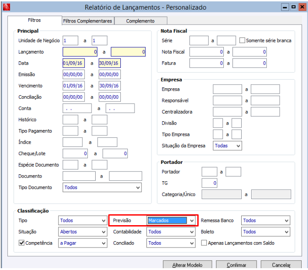Click the Série start field
The height and width of the screenshot is (270, 308).
pos(199,40)
